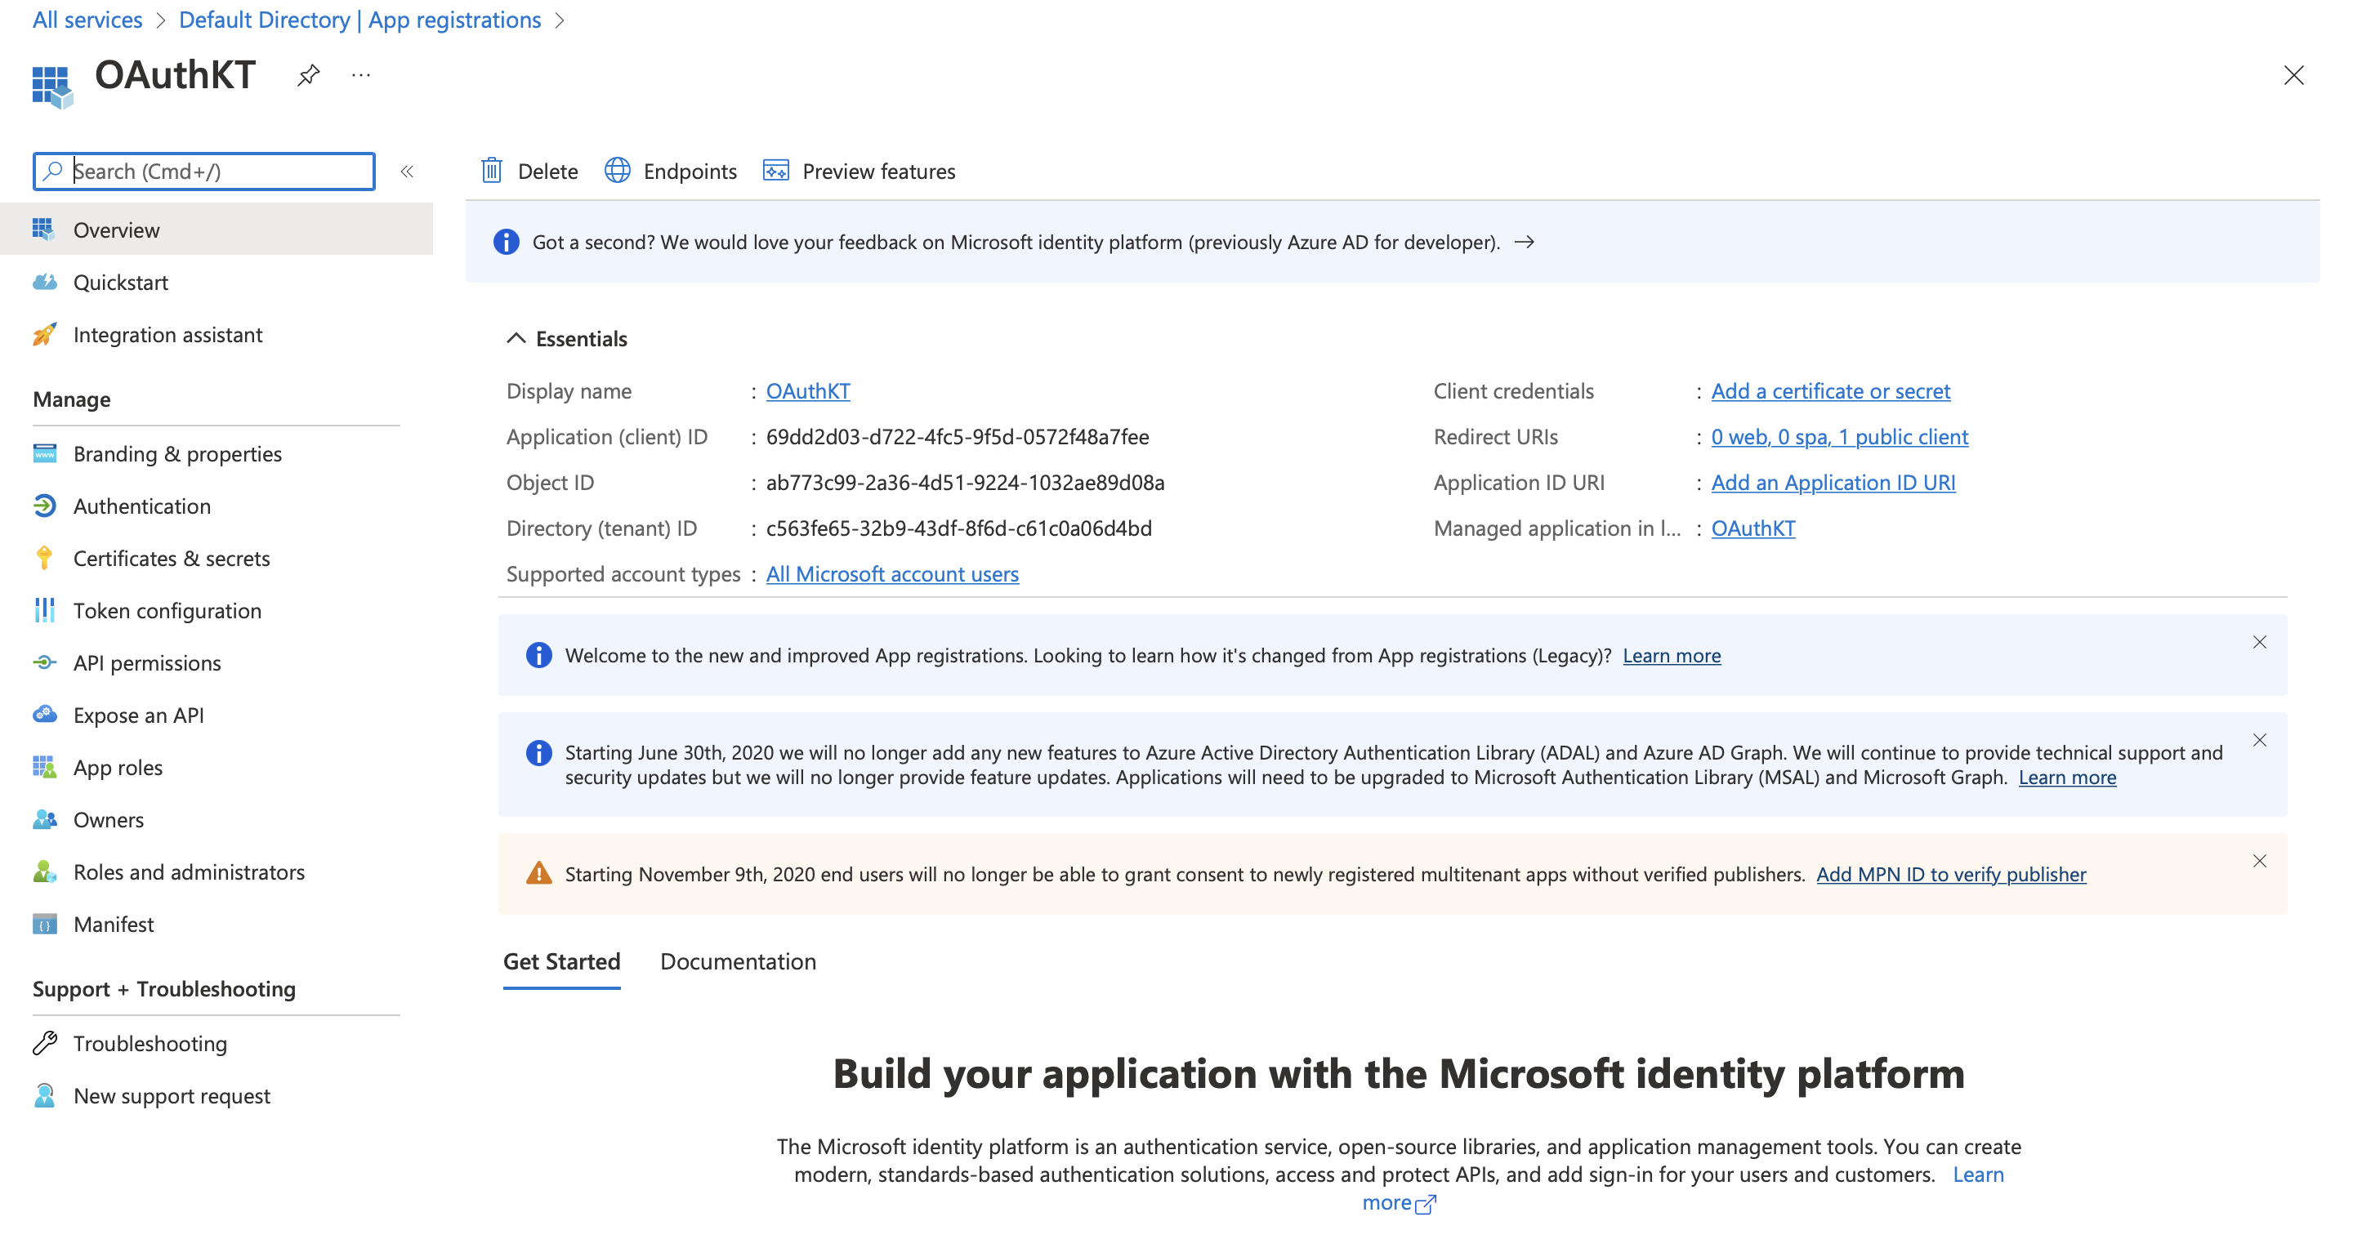The width and height of the screenshot is (2353, 1248).
Task: Open Token configuration page
Action: [x=167, y=611]
